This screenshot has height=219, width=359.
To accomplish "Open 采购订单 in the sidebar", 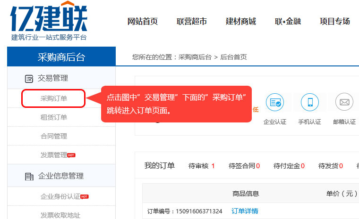I will (x=53, y=98).
